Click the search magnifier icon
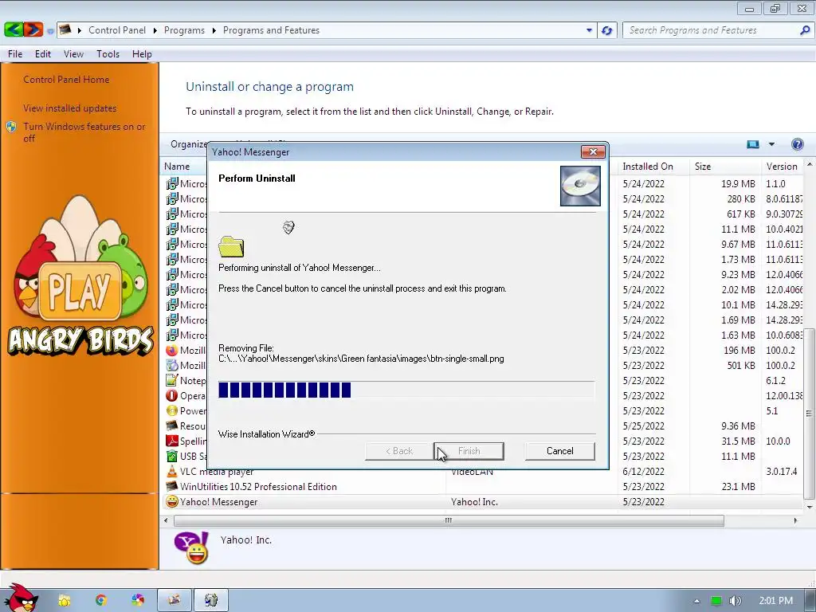The height and width of the screenshot is (612, 816). (x=805, y=30)
